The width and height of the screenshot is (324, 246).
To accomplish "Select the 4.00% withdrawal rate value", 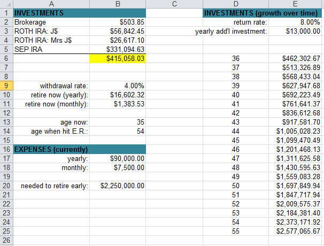I will point(118,86).
